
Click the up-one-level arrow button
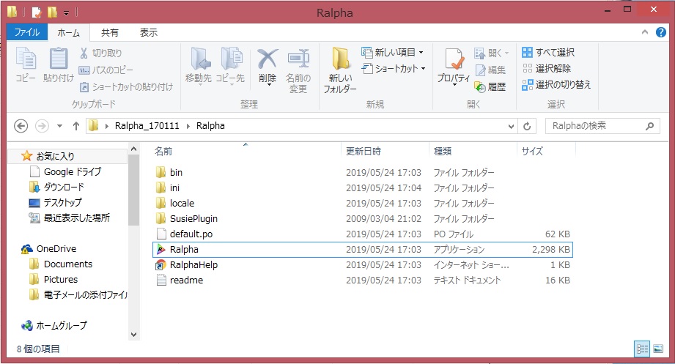[x=75, y=126]
